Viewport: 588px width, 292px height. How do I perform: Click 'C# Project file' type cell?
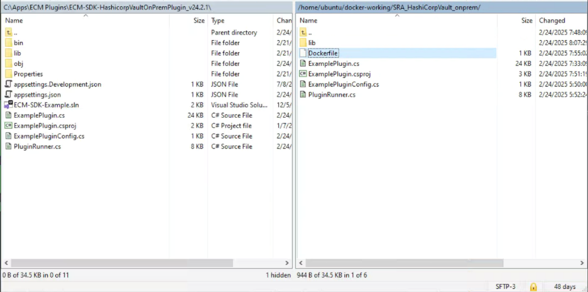[231, 125]
